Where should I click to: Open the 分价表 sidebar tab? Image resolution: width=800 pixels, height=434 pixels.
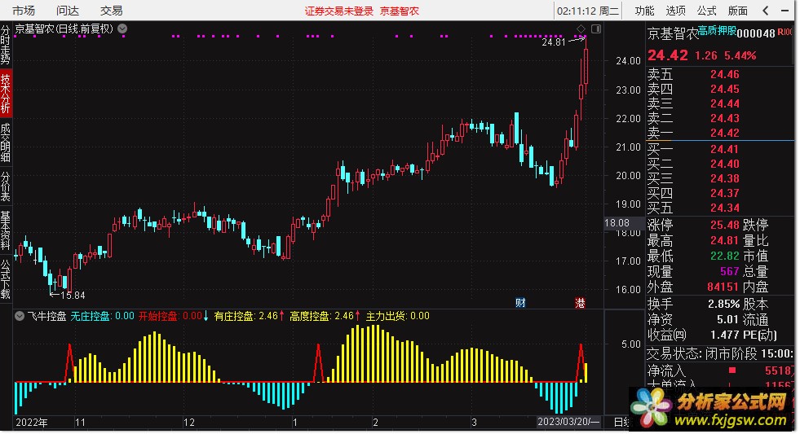click(x=6, y=186)
